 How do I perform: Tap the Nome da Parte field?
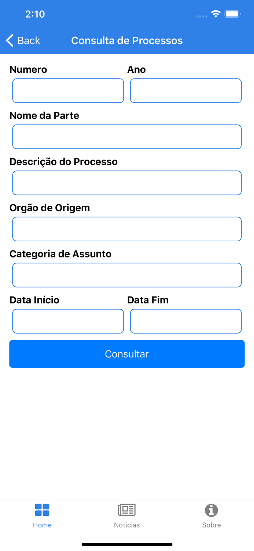click(x=127, y=136)
